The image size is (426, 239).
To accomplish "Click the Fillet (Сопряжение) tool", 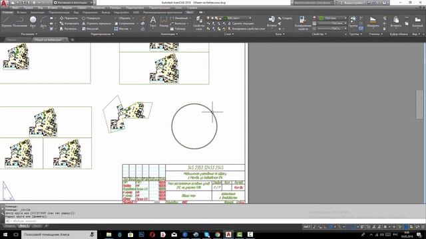I will (x=124, y=23).
